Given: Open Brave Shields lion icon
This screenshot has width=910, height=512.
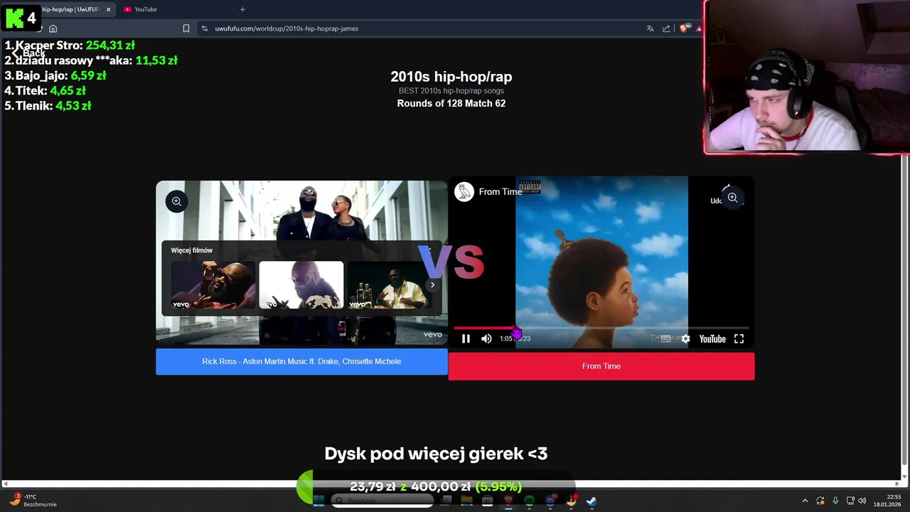Looking at the screenshot, I should (683, 28).
